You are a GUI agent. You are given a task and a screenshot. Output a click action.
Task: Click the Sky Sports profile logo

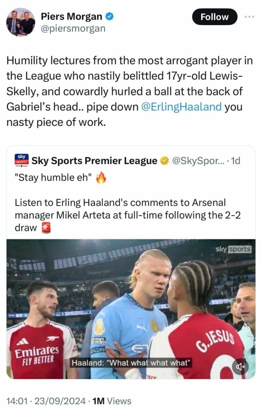[21, 161]
